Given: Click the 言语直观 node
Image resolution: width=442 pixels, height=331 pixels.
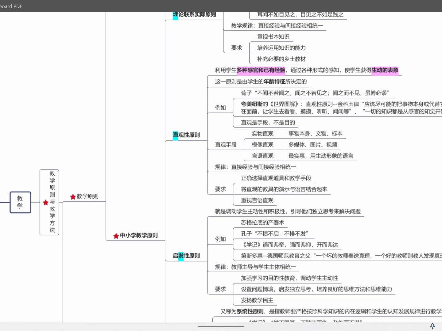Looking at the screenshot, I should coord(262,156).
